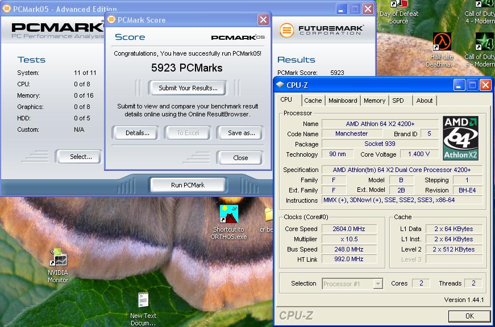
Task: Open the Shortcut to ORTHOS.exe desktop icon
Action: tap(229, 222)
